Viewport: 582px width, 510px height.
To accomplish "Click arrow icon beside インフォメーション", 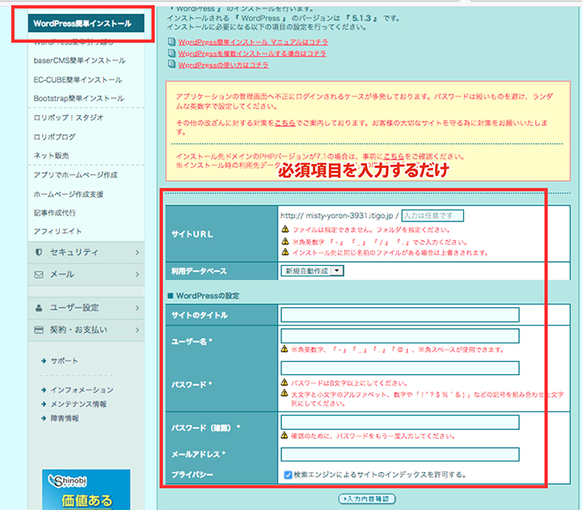I will click(44, 390).
